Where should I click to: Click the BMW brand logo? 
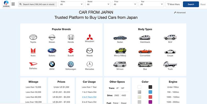tap(52, 64)
